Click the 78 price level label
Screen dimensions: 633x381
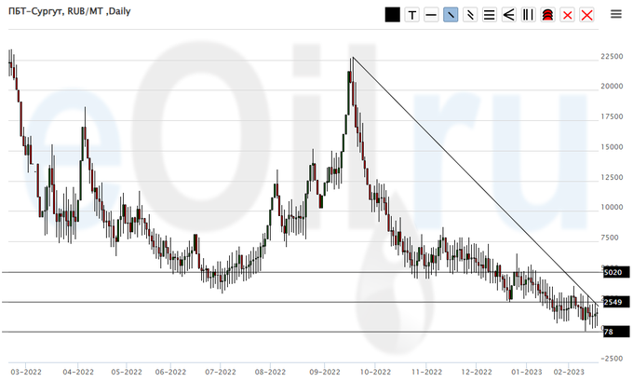(x=609, y=332)
